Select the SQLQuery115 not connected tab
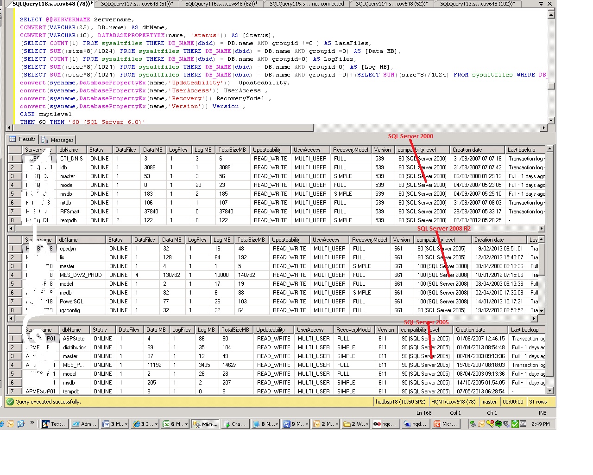Viewport: 593px width, 475px height. pyautogui.click(x=306, y=4)
